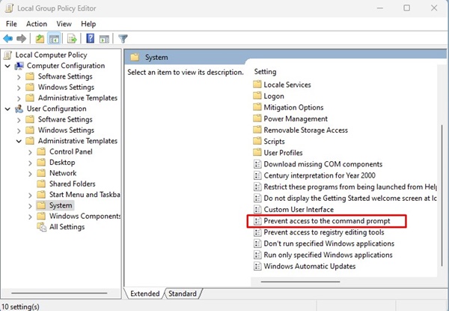Screen dimensions: 449x311
Task: Click the Up one level folder icon
Action: click(40, 39)
